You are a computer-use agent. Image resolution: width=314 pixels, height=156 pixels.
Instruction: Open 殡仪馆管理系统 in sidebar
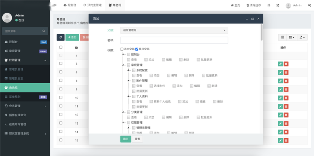25,133
